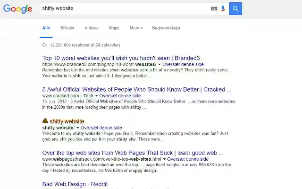The height and width of the screenshot is (189, 302).
Task: Open Søgeværktøjer search tools
Action: [x=166, y=28]
